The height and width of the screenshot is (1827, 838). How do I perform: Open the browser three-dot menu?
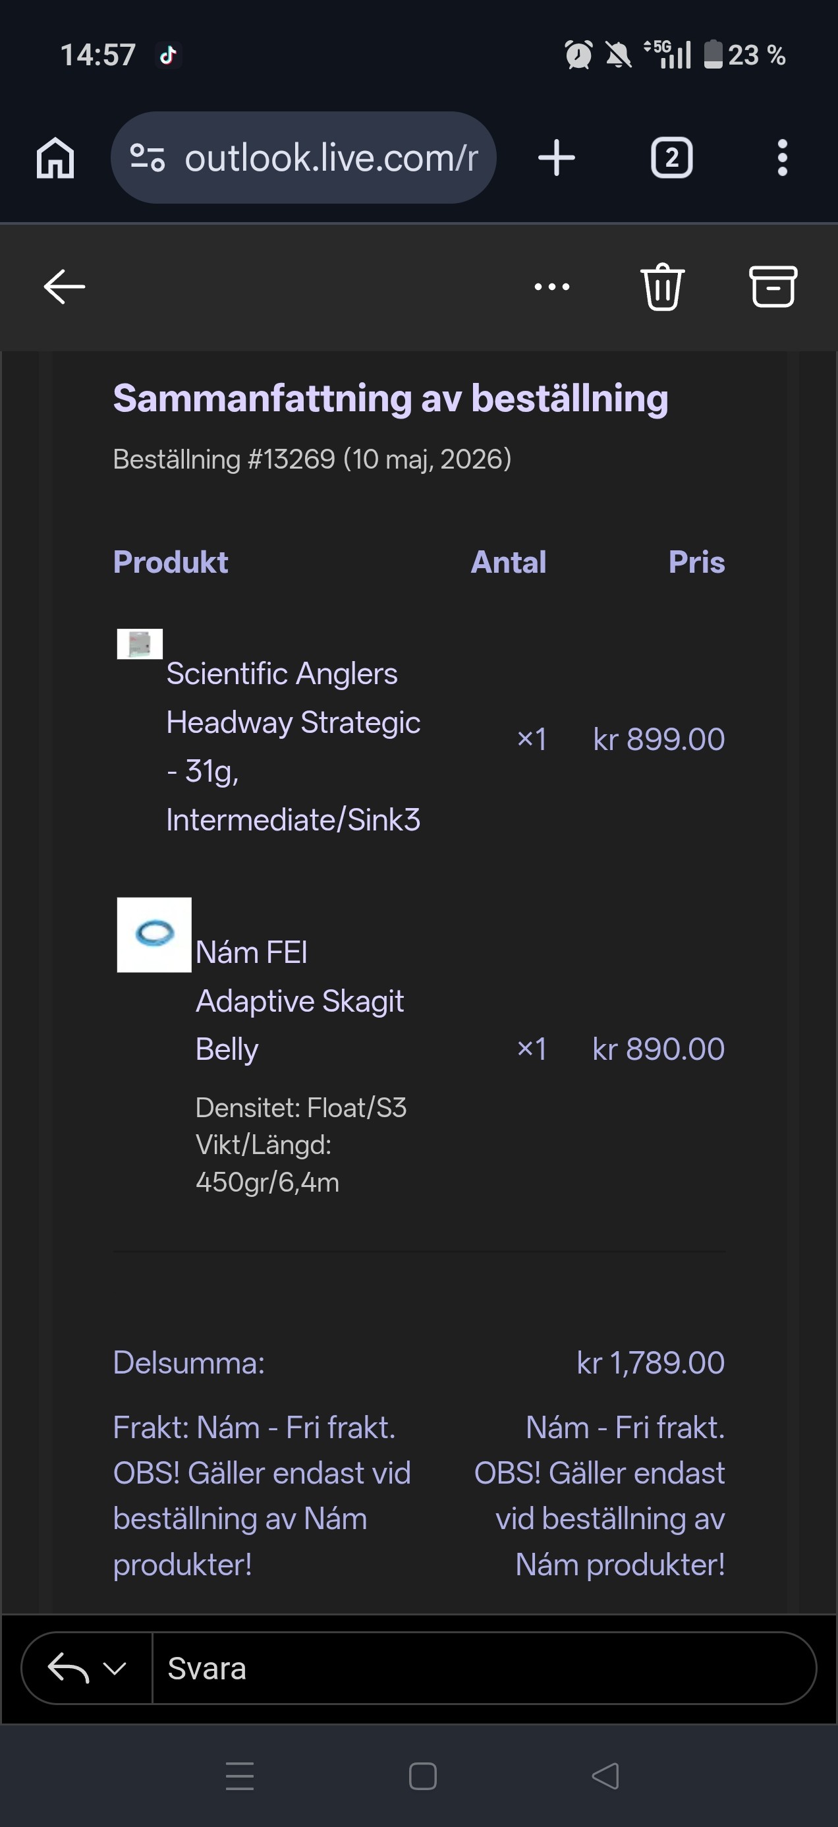(x=782, y=158)
